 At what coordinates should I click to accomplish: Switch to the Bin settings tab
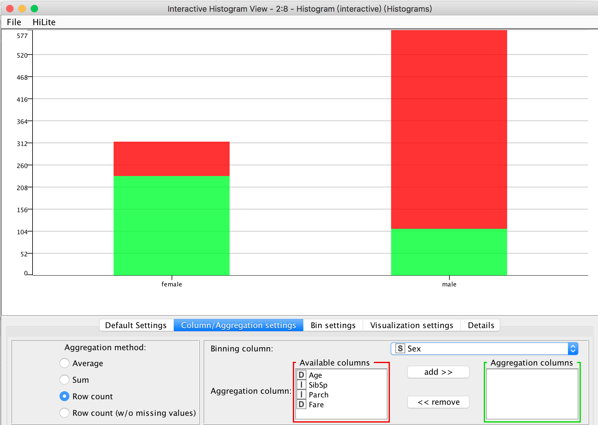(x=333, y=325)
